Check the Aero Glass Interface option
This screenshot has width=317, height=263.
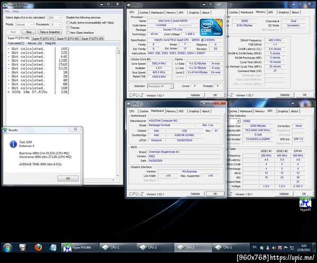(68, 32)
